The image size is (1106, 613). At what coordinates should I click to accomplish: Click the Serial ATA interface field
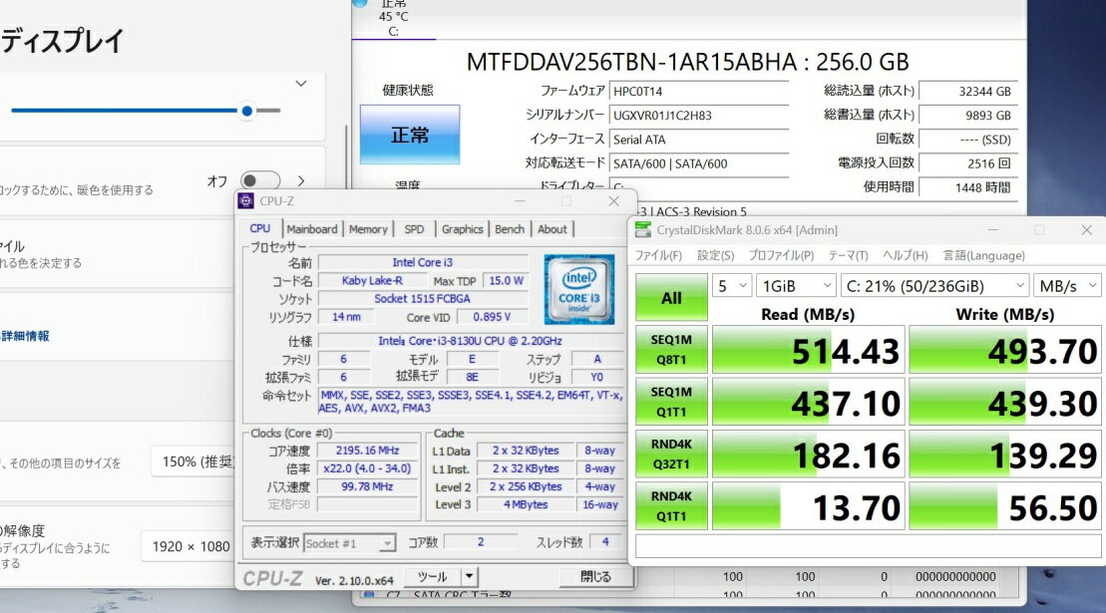699,140
